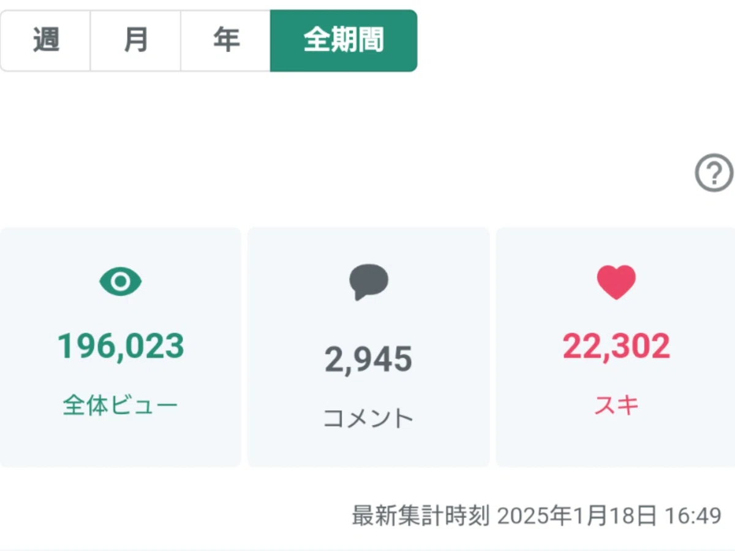This screenshot has width=735, height=551.
Task: Select the comments stat card
Action: 369,347
